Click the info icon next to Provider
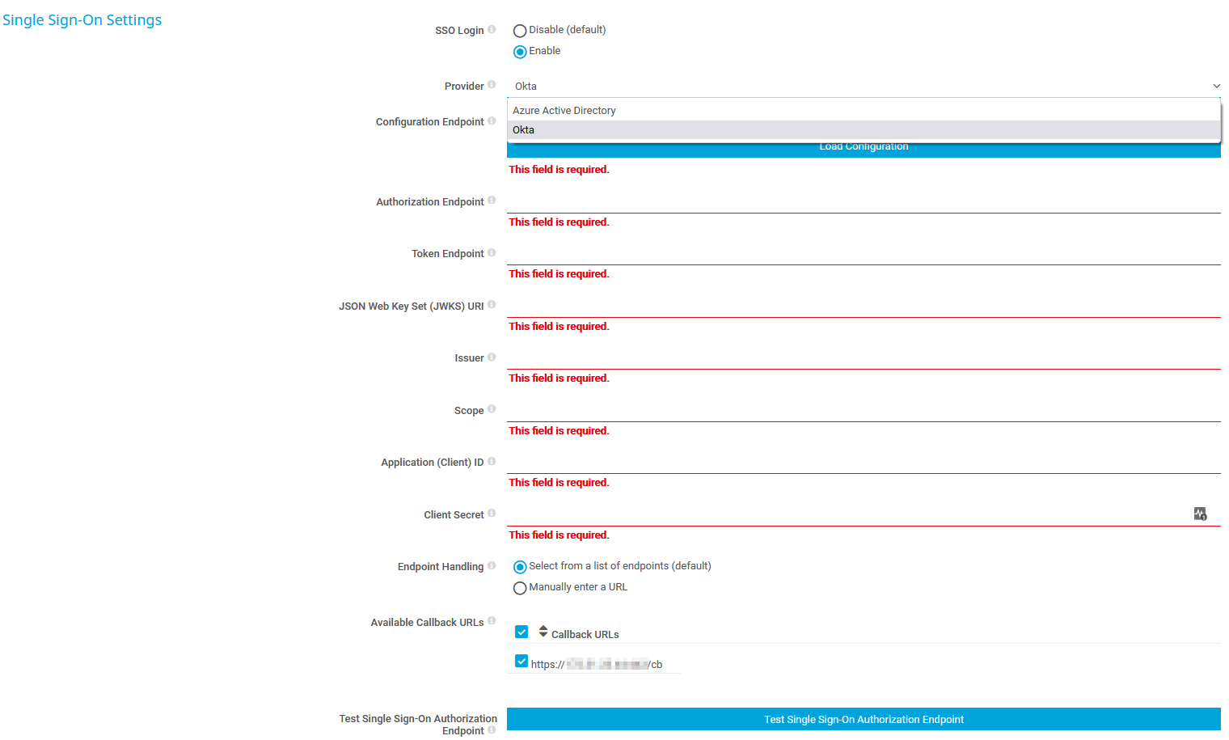 pos(492,85)
